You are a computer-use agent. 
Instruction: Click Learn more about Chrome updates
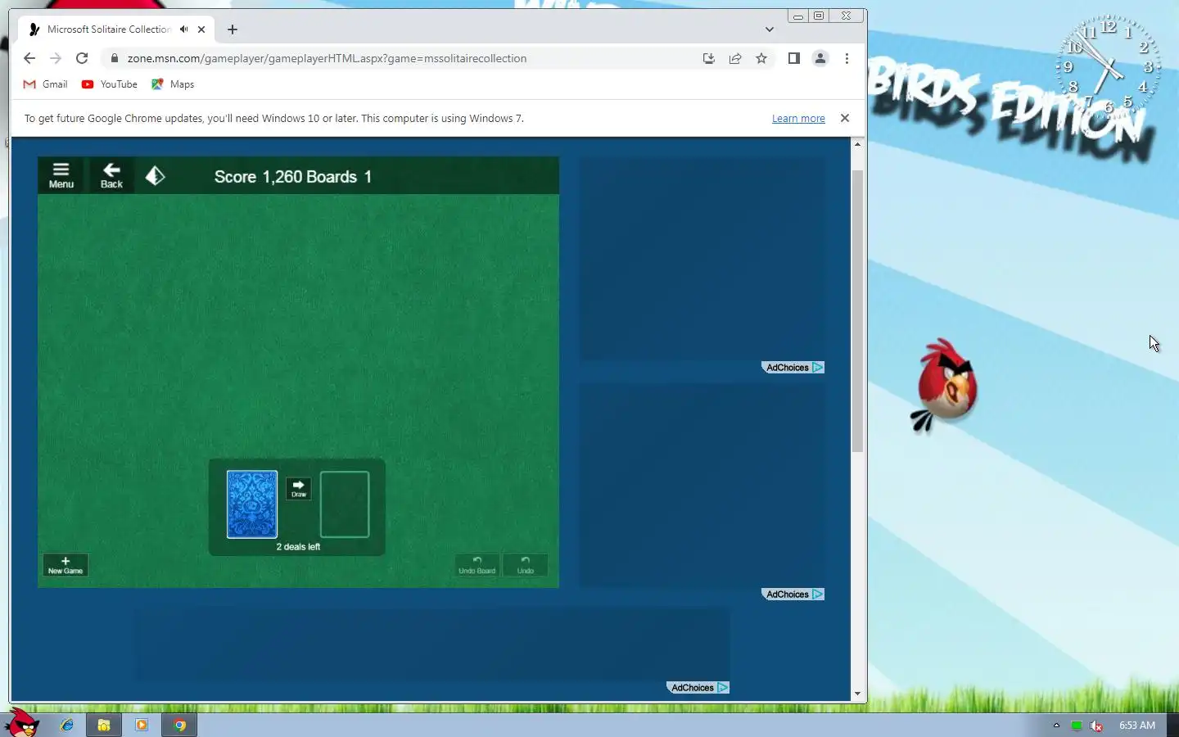point(798,119)
